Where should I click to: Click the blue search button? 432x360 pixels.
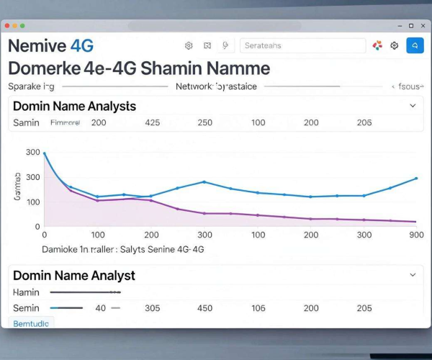tap(415, 45)
